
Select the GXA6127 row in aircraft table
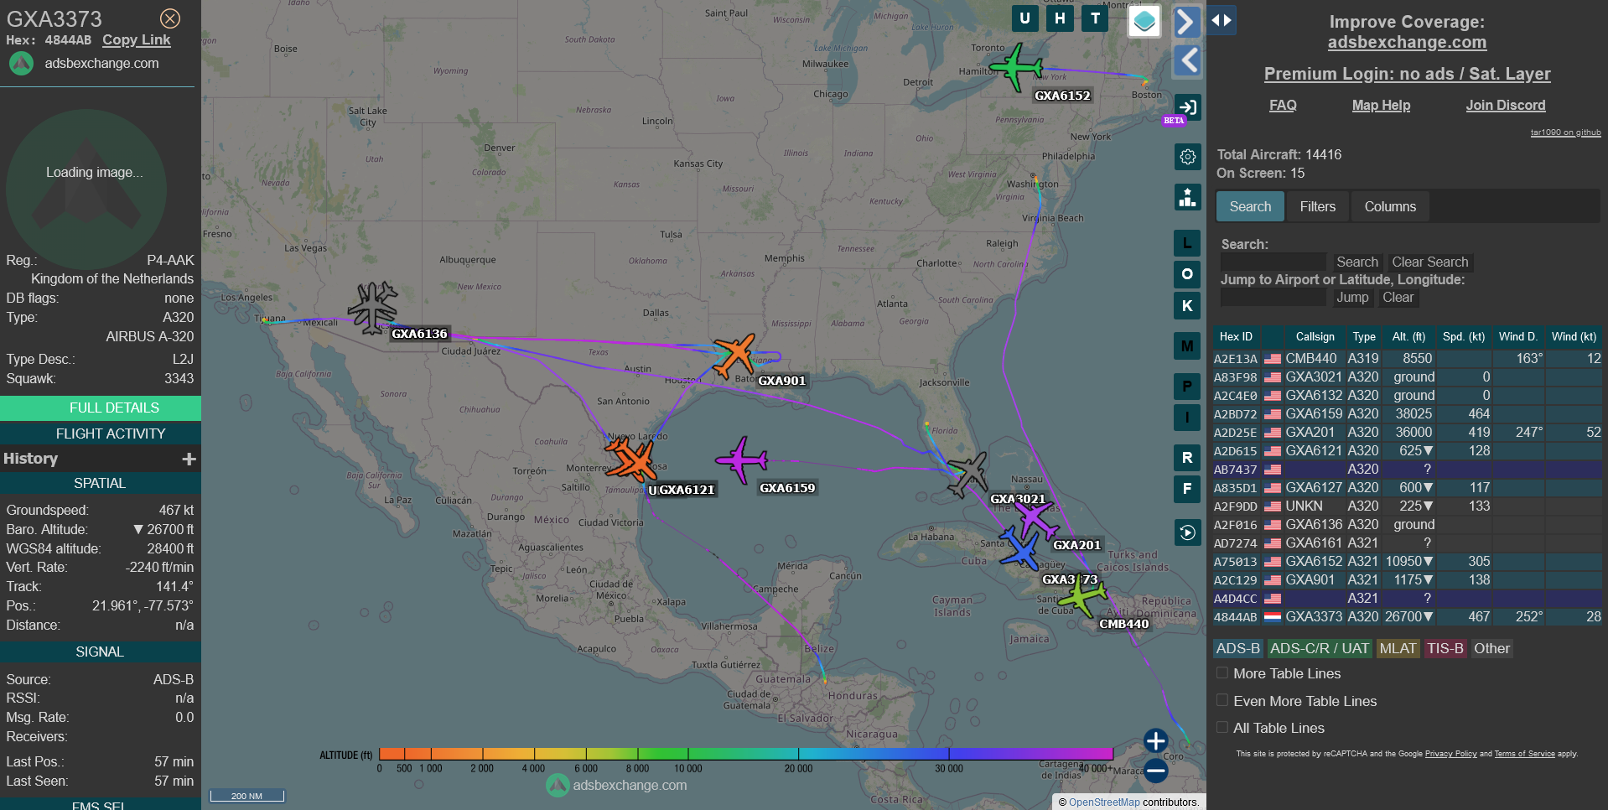pos(1407,487)
